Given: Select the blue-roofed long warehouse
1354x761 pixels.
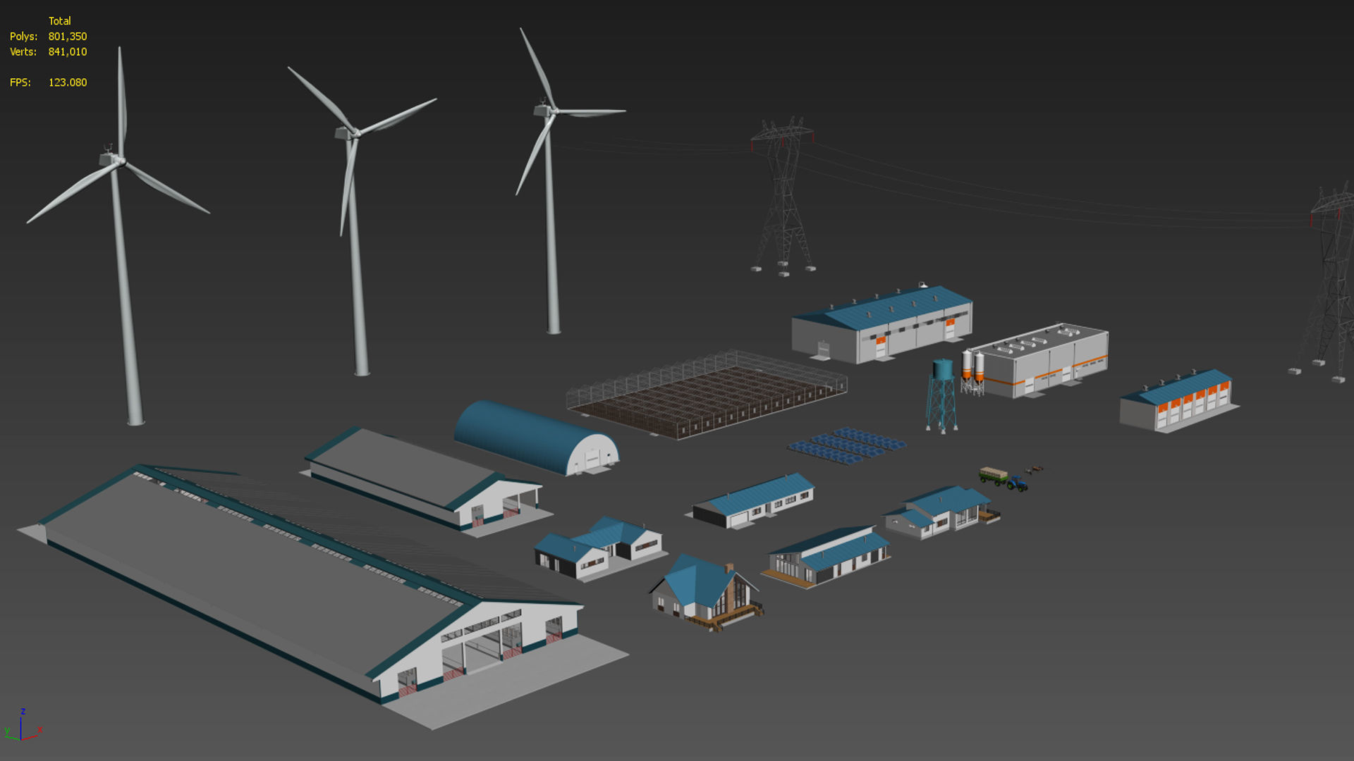Looking at the screenshot, I should click(x=882, y=324).
